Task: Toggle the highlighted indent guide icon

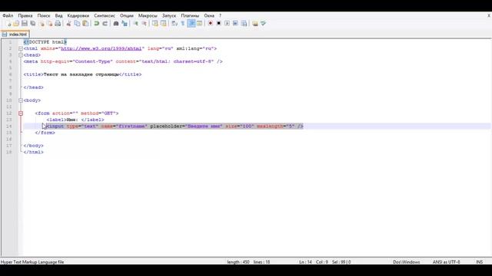Action: (x=191, y=24)
